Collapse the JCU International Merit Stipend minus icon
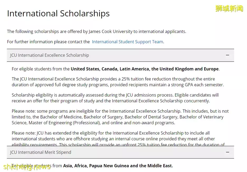Screen dimensions: 247x172 point(227,152)
